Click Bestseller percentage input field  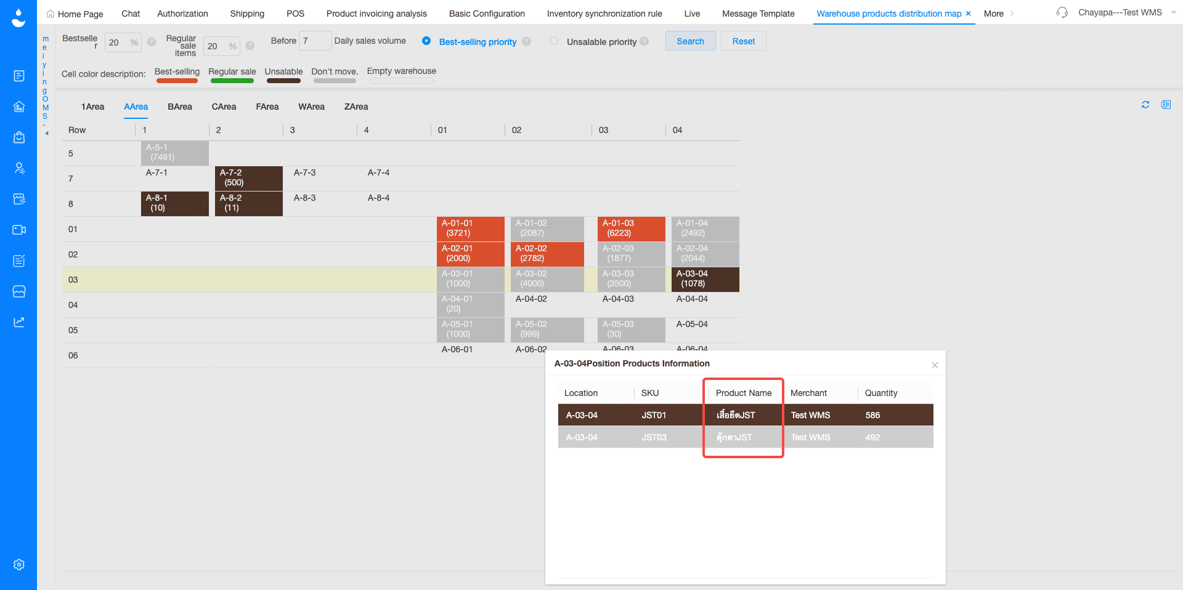(123, 42)
